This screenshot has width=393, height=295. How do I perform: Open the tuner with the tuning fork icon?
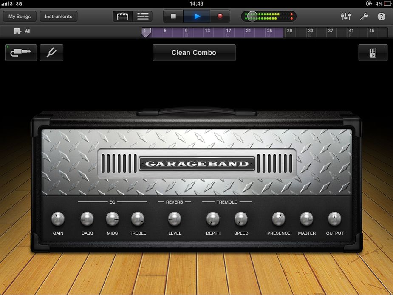(x=51, y=52)
